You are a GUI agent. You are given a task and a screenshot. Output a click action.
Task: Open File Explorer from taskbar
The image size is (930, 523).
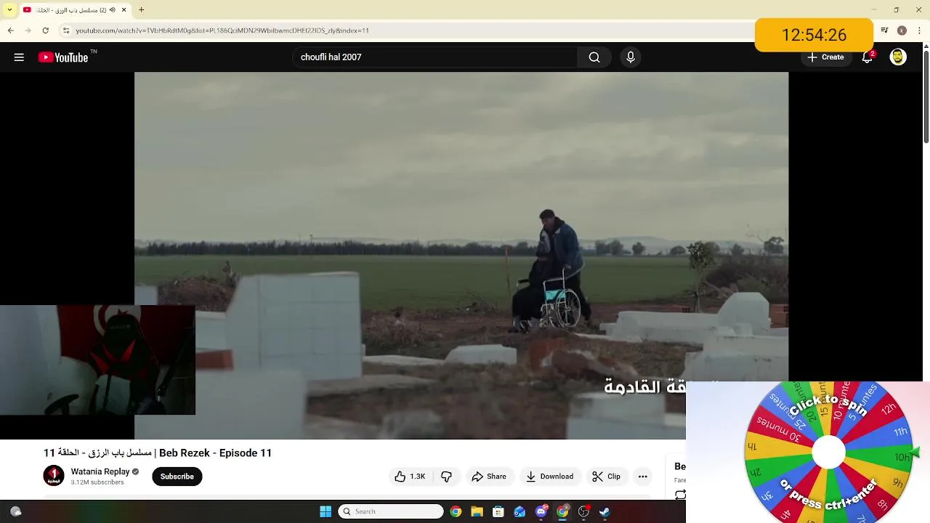[477, 511]
